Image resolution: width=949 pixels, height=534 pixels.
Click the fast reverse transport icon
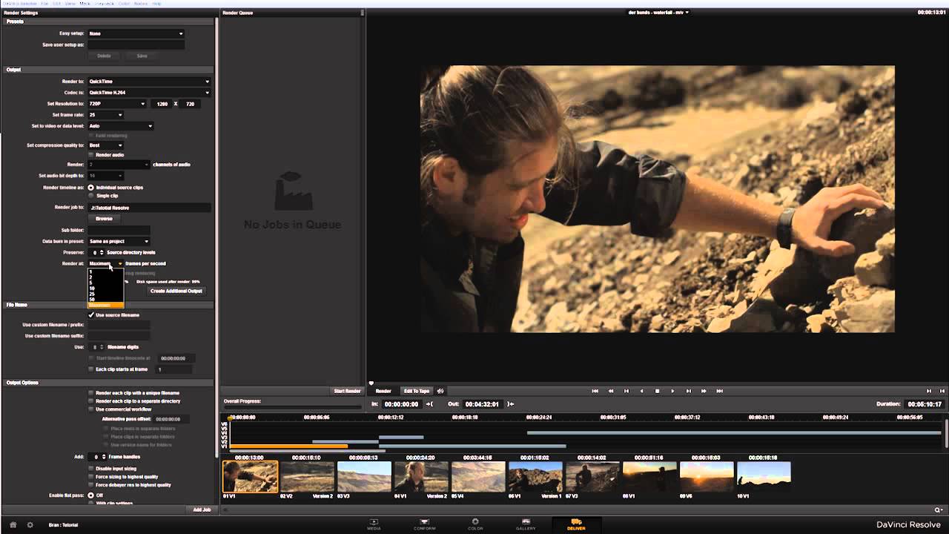coord(611,391)
